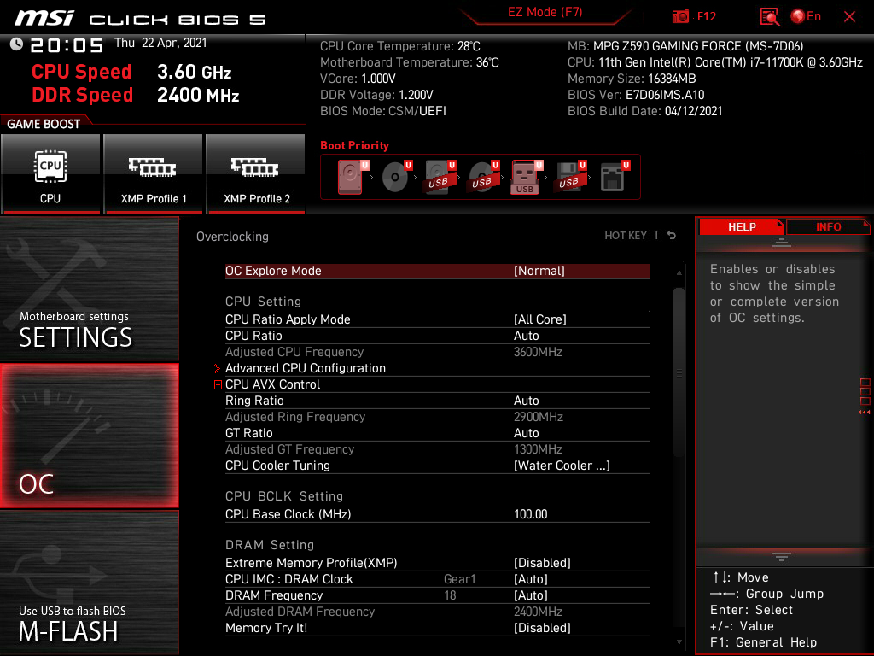Close the BIOS with the X button
Viewport: 874px width, 656px height.
coord(849,17)
